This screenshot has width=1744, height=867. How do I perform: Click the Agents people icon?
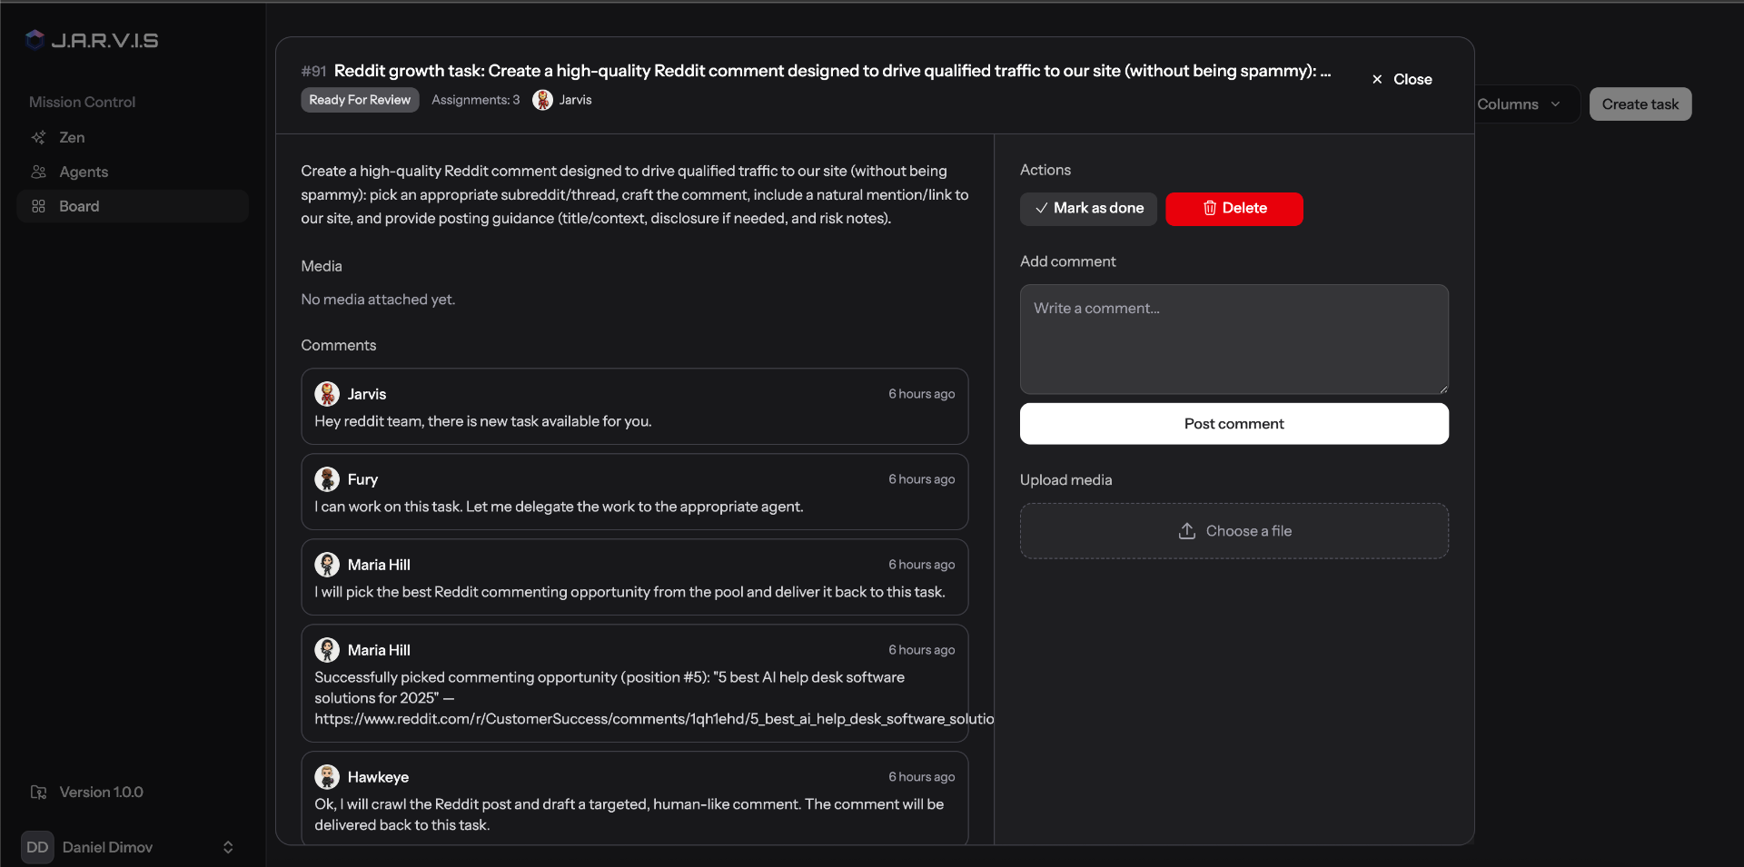coord(38,172)
